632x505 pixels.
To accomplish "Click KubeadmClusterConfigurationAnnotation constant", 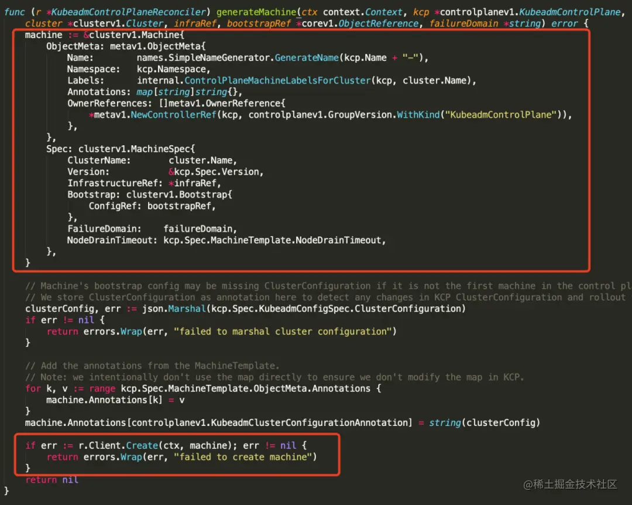I will click(310, 422).
